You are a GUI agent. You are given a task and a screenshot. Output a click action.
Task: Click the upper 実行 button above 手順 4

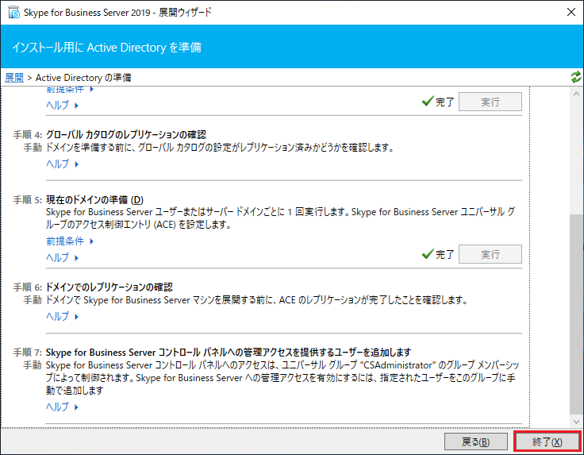(490, 102)
